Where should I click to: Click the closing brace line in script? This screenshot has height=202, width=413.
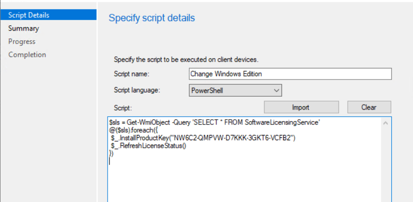pyautogui.click(x=111, y=153)
